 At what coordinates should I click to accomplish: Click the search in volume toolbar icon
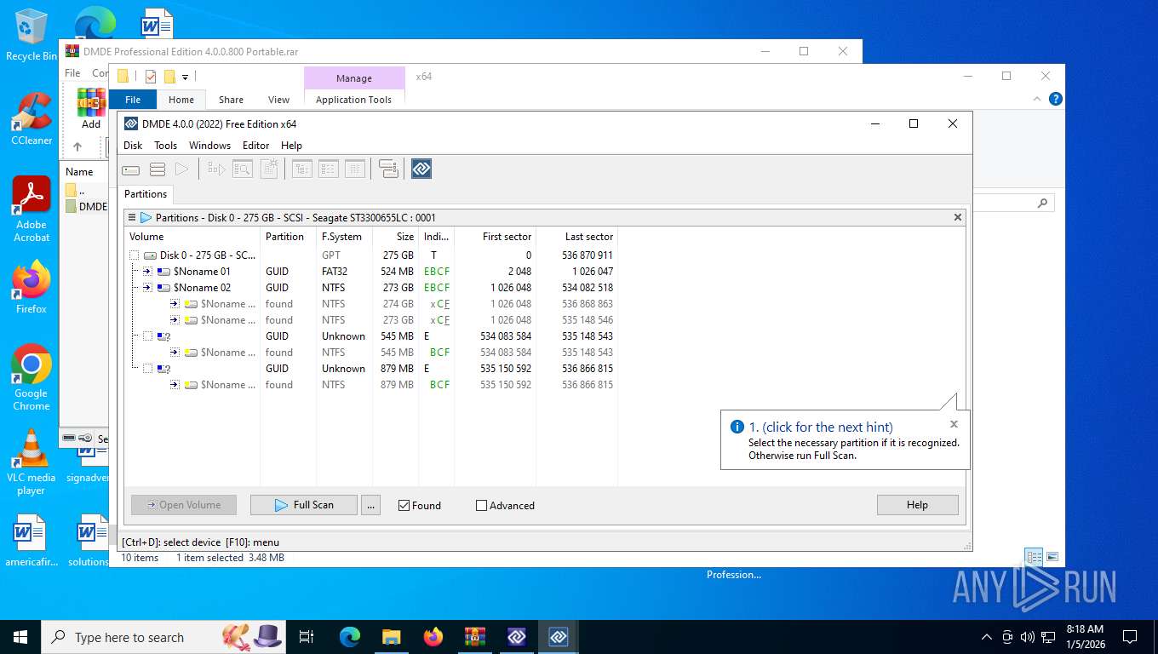(x=243, y=169)
